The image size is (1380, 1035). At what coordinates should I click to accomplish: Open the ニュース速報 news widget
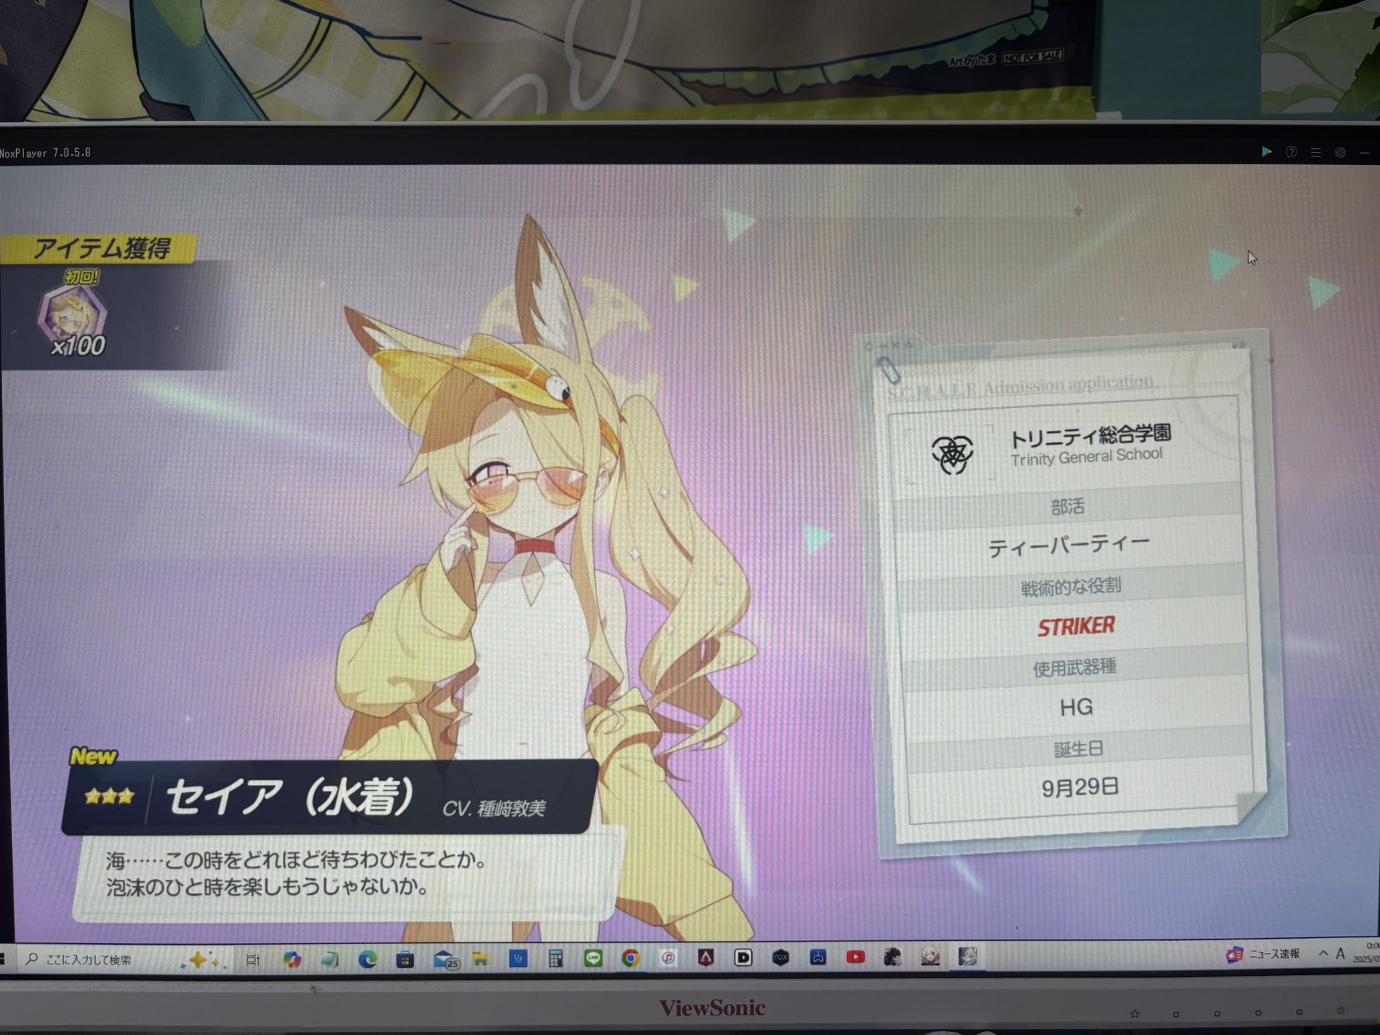[1263, 954]
